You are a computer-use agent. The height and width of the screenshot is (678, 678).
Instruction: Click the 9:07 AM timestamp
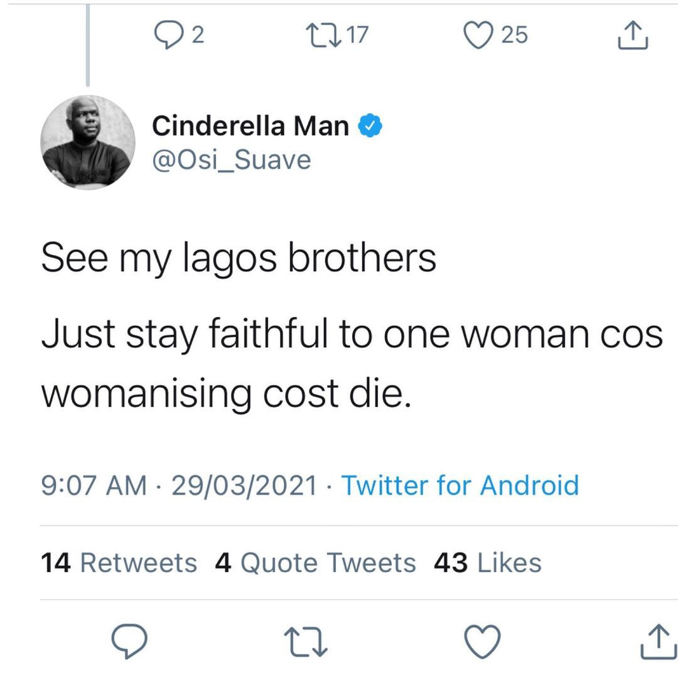coord(94,485)
